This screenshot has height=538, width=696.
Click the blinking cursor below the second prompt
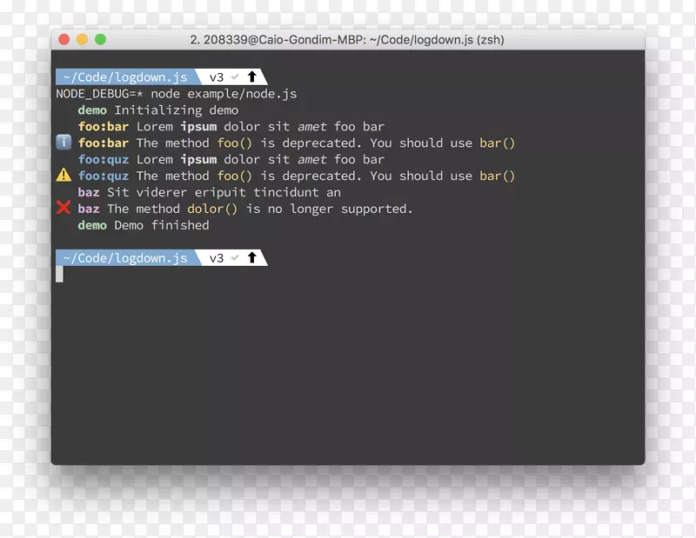(59, 273)
